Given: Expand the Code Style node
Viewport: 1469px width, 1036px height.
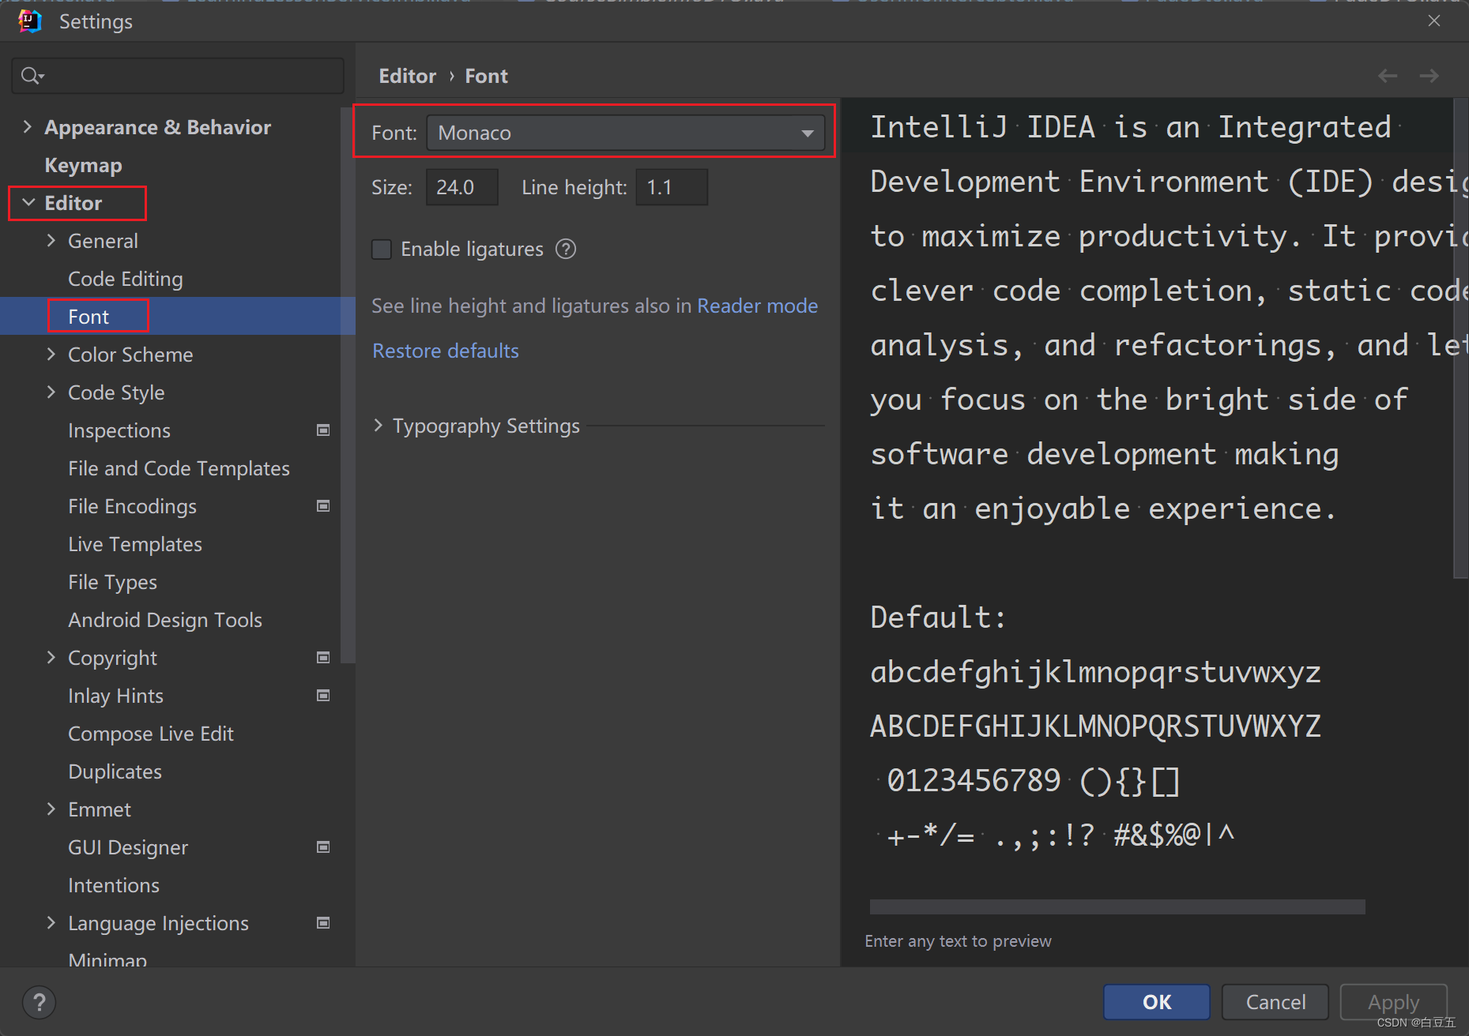Looking at the screenshot, I should point(51,392).
